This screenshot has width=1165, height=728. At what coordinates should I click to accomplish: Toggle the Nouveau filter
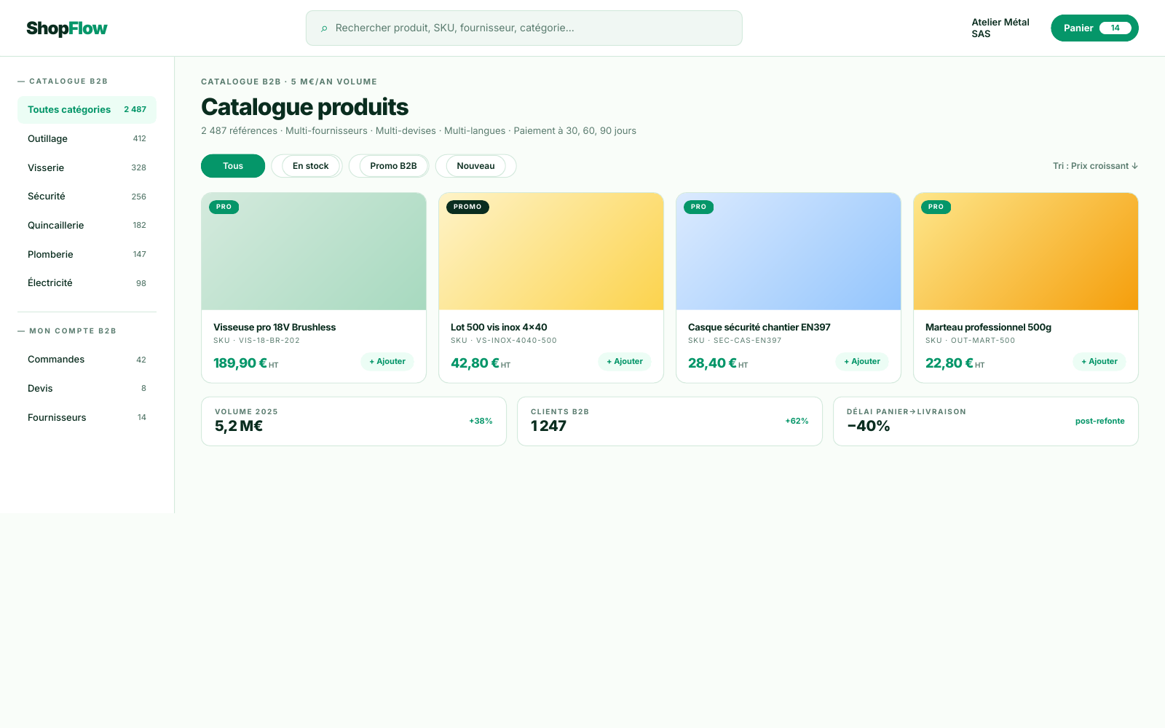(x=475, y=166)
